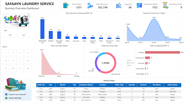Click customer name Samad Ali
This screenshot has width=184, height=104.
(86, 92)
